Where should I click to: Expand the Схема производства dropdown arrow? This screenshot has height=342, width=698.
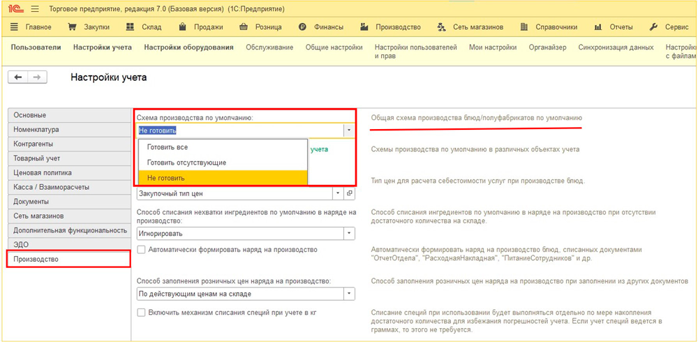[348, 131]
